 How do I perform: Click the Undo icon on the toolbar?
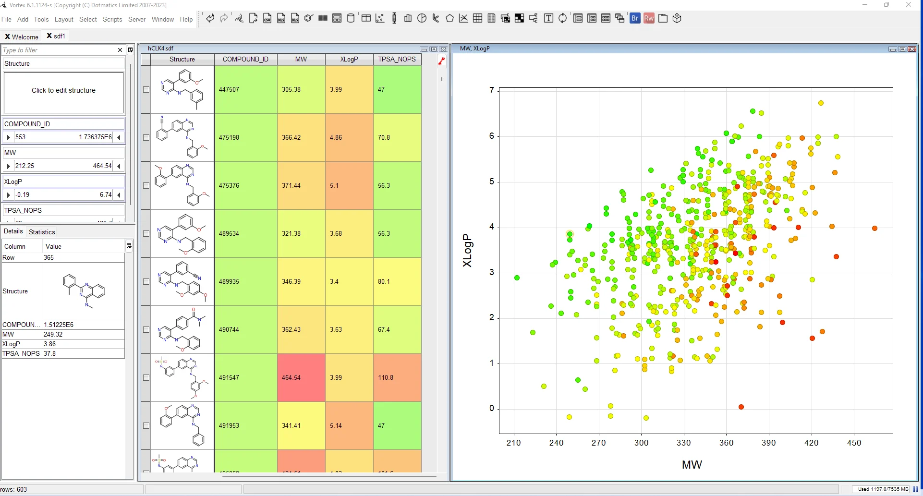click(210, 18)
